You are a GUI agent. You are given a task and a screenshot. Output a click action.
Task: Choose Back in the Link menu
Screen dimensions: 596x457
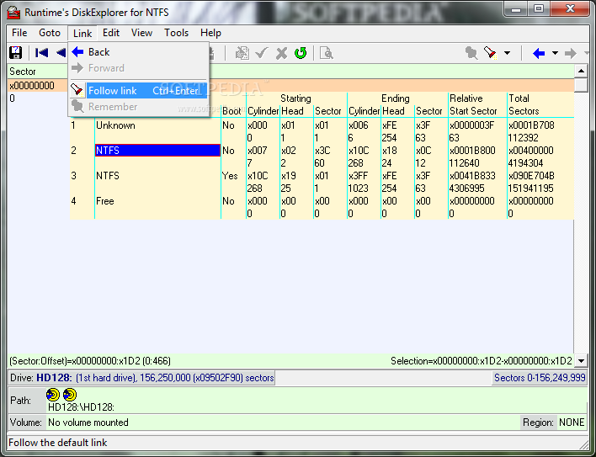point(139,52)
